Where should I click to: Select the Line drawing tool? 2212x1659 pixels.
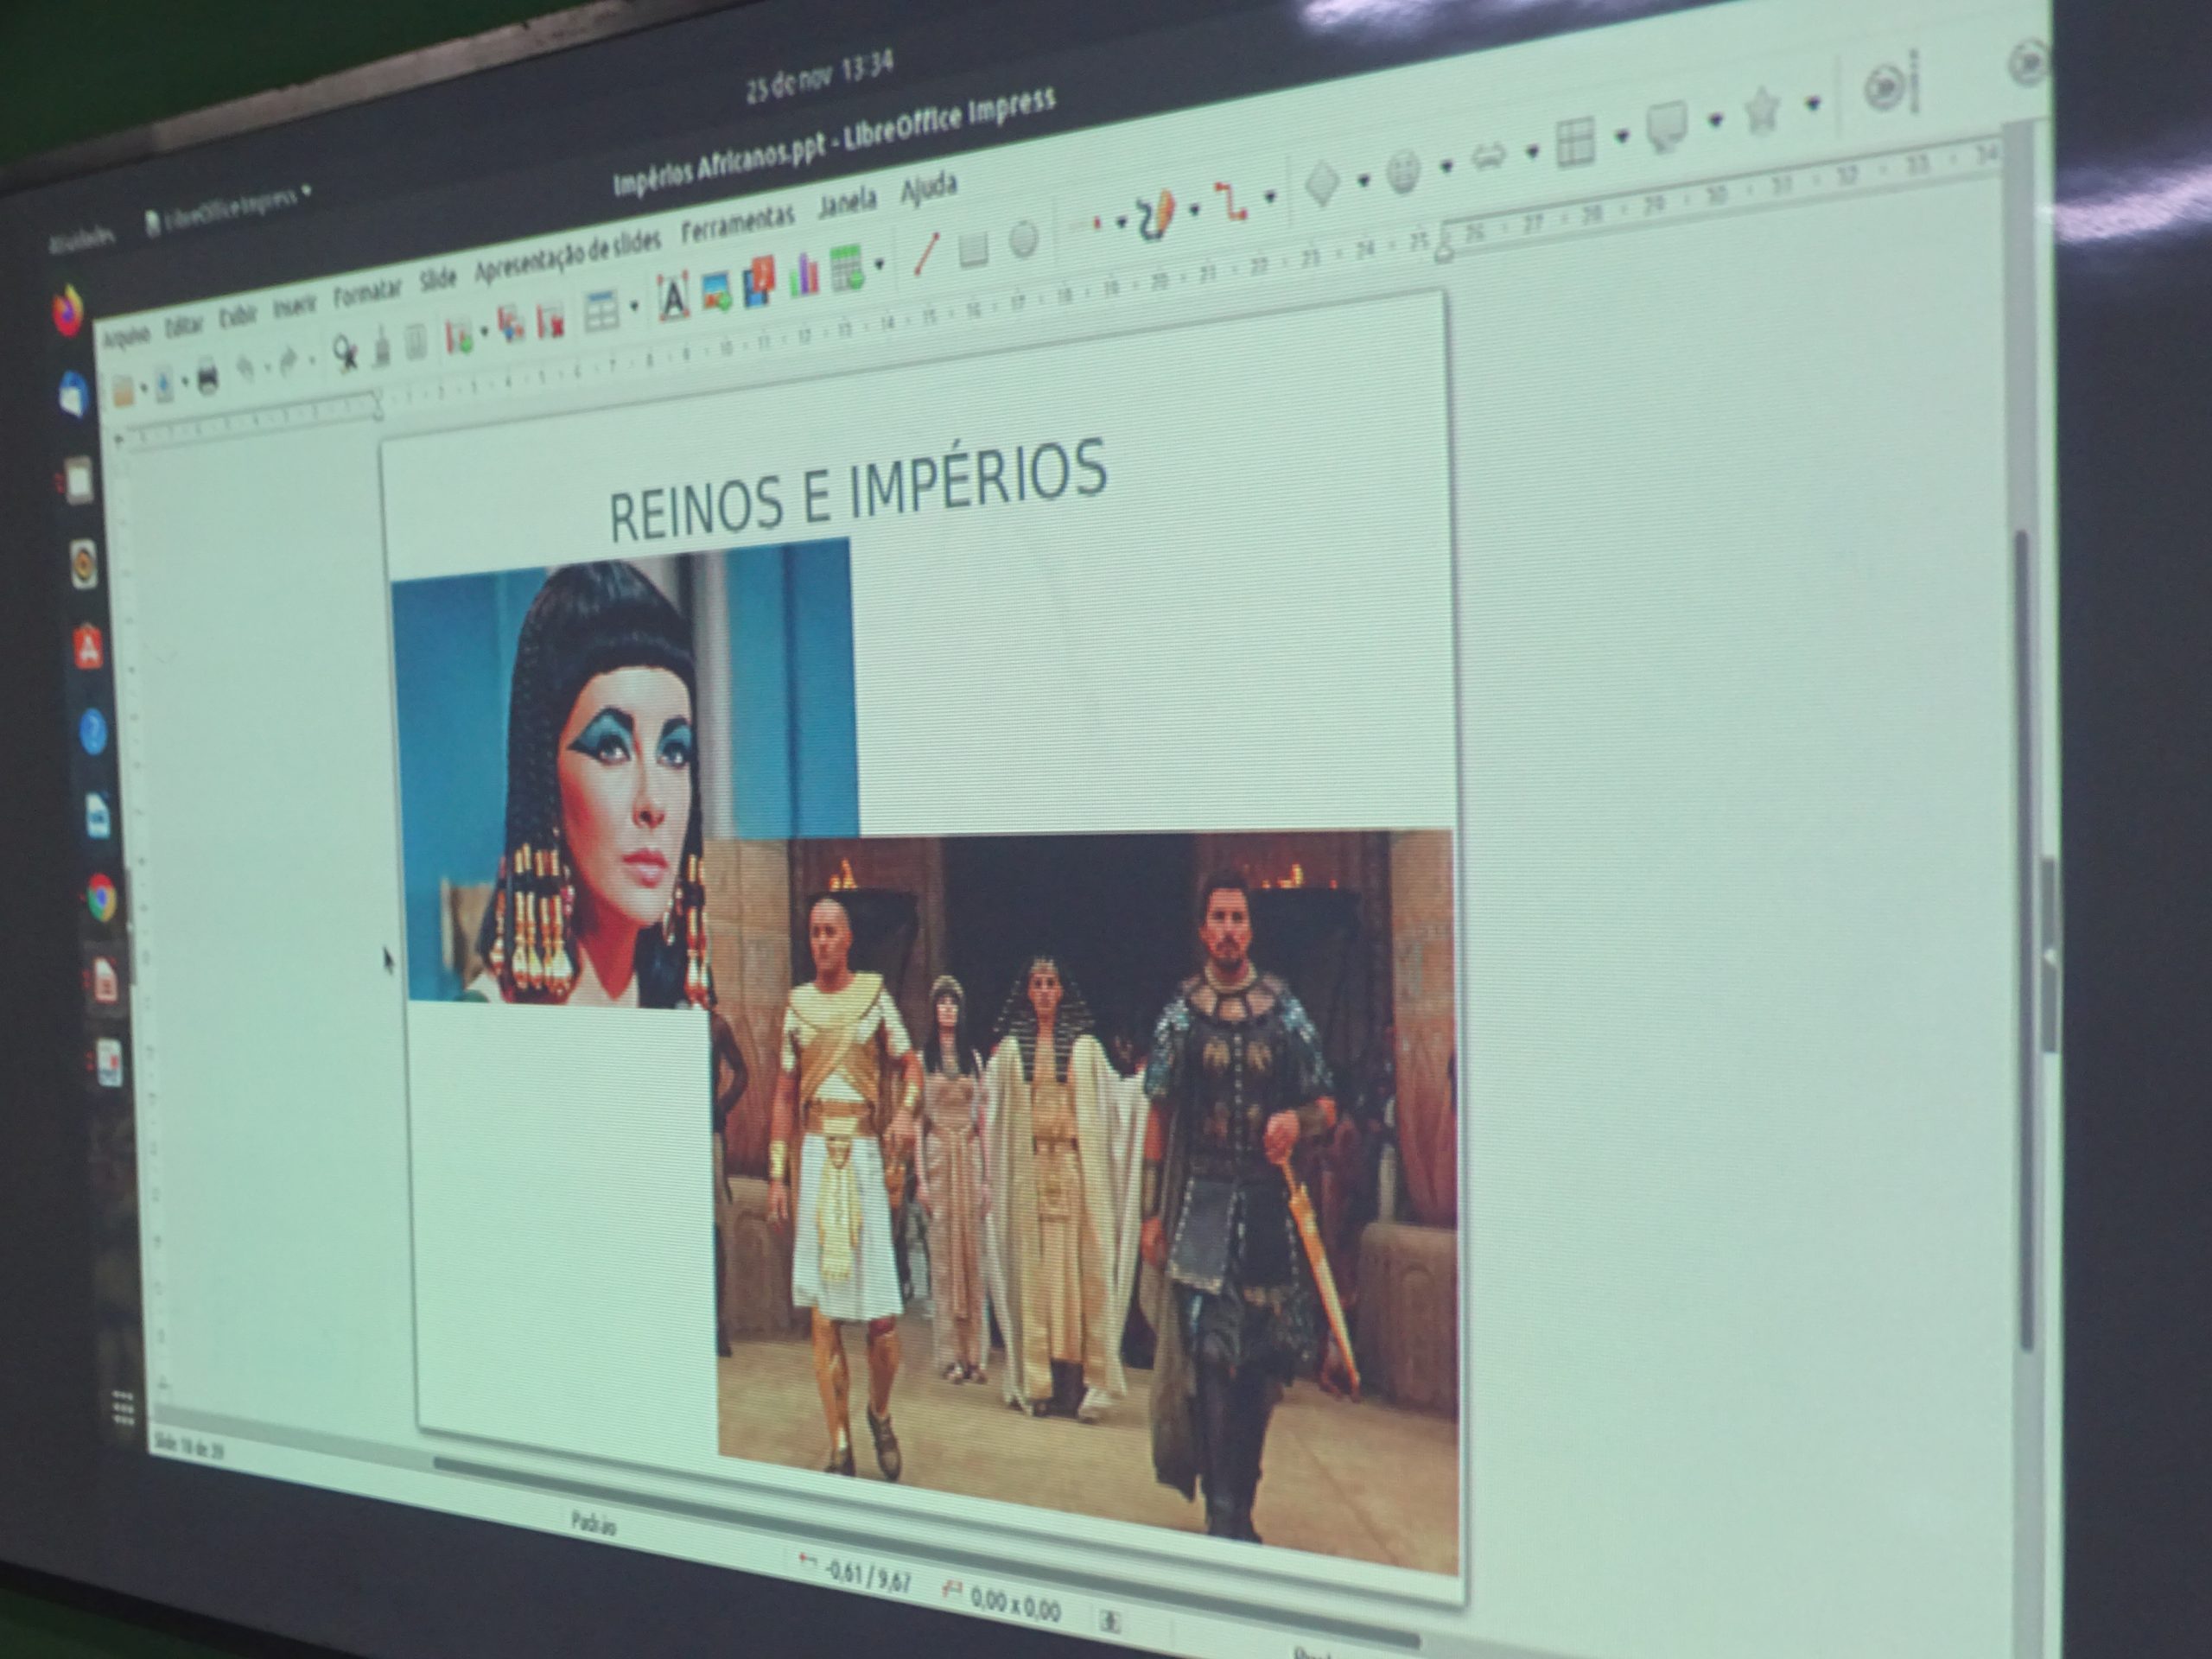click(927, 253)
